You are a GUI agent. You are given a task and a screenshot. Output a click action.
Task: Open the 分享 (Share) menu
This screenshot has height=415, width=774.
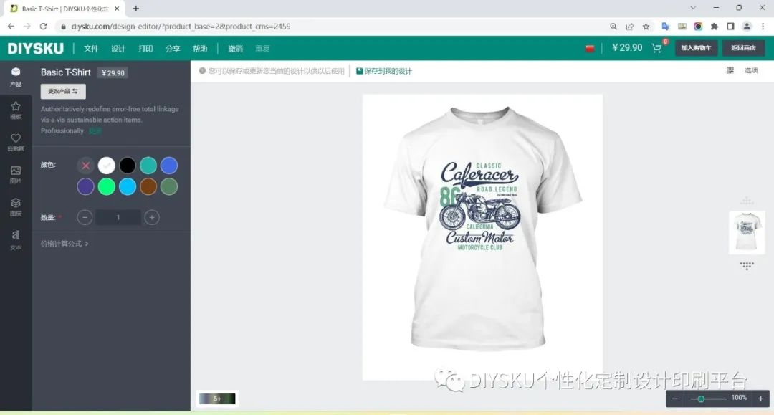(x=173, y=48)
